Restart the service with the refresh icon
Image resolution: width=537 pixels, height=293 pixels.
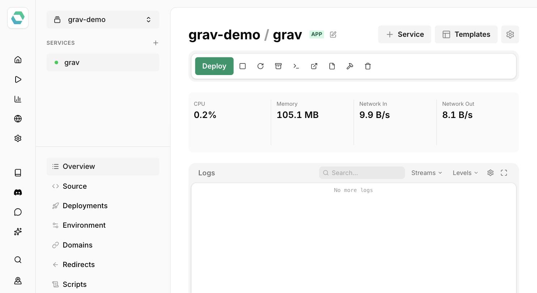click(261, 66)
